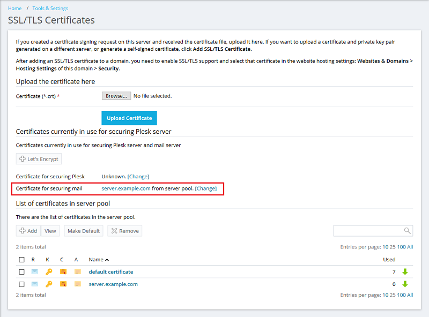429x317 pixels.
Task: Go to Home breadcrumb
Action: [15, 9]
